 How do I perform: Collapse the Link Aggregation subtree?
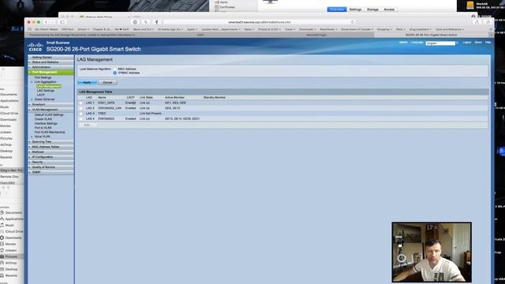pos(32,82)
